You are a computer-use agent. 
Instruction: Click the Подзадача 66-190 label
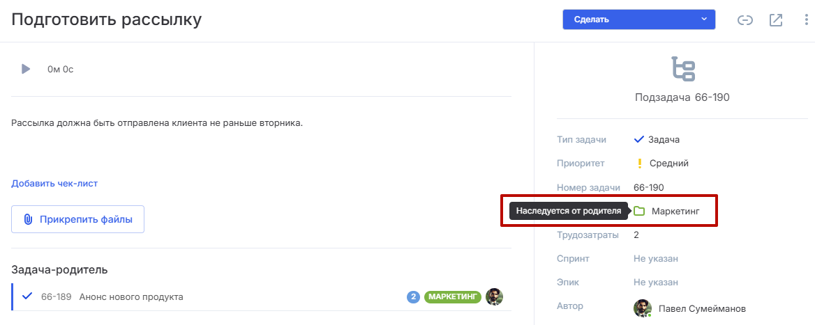point(682,97)
